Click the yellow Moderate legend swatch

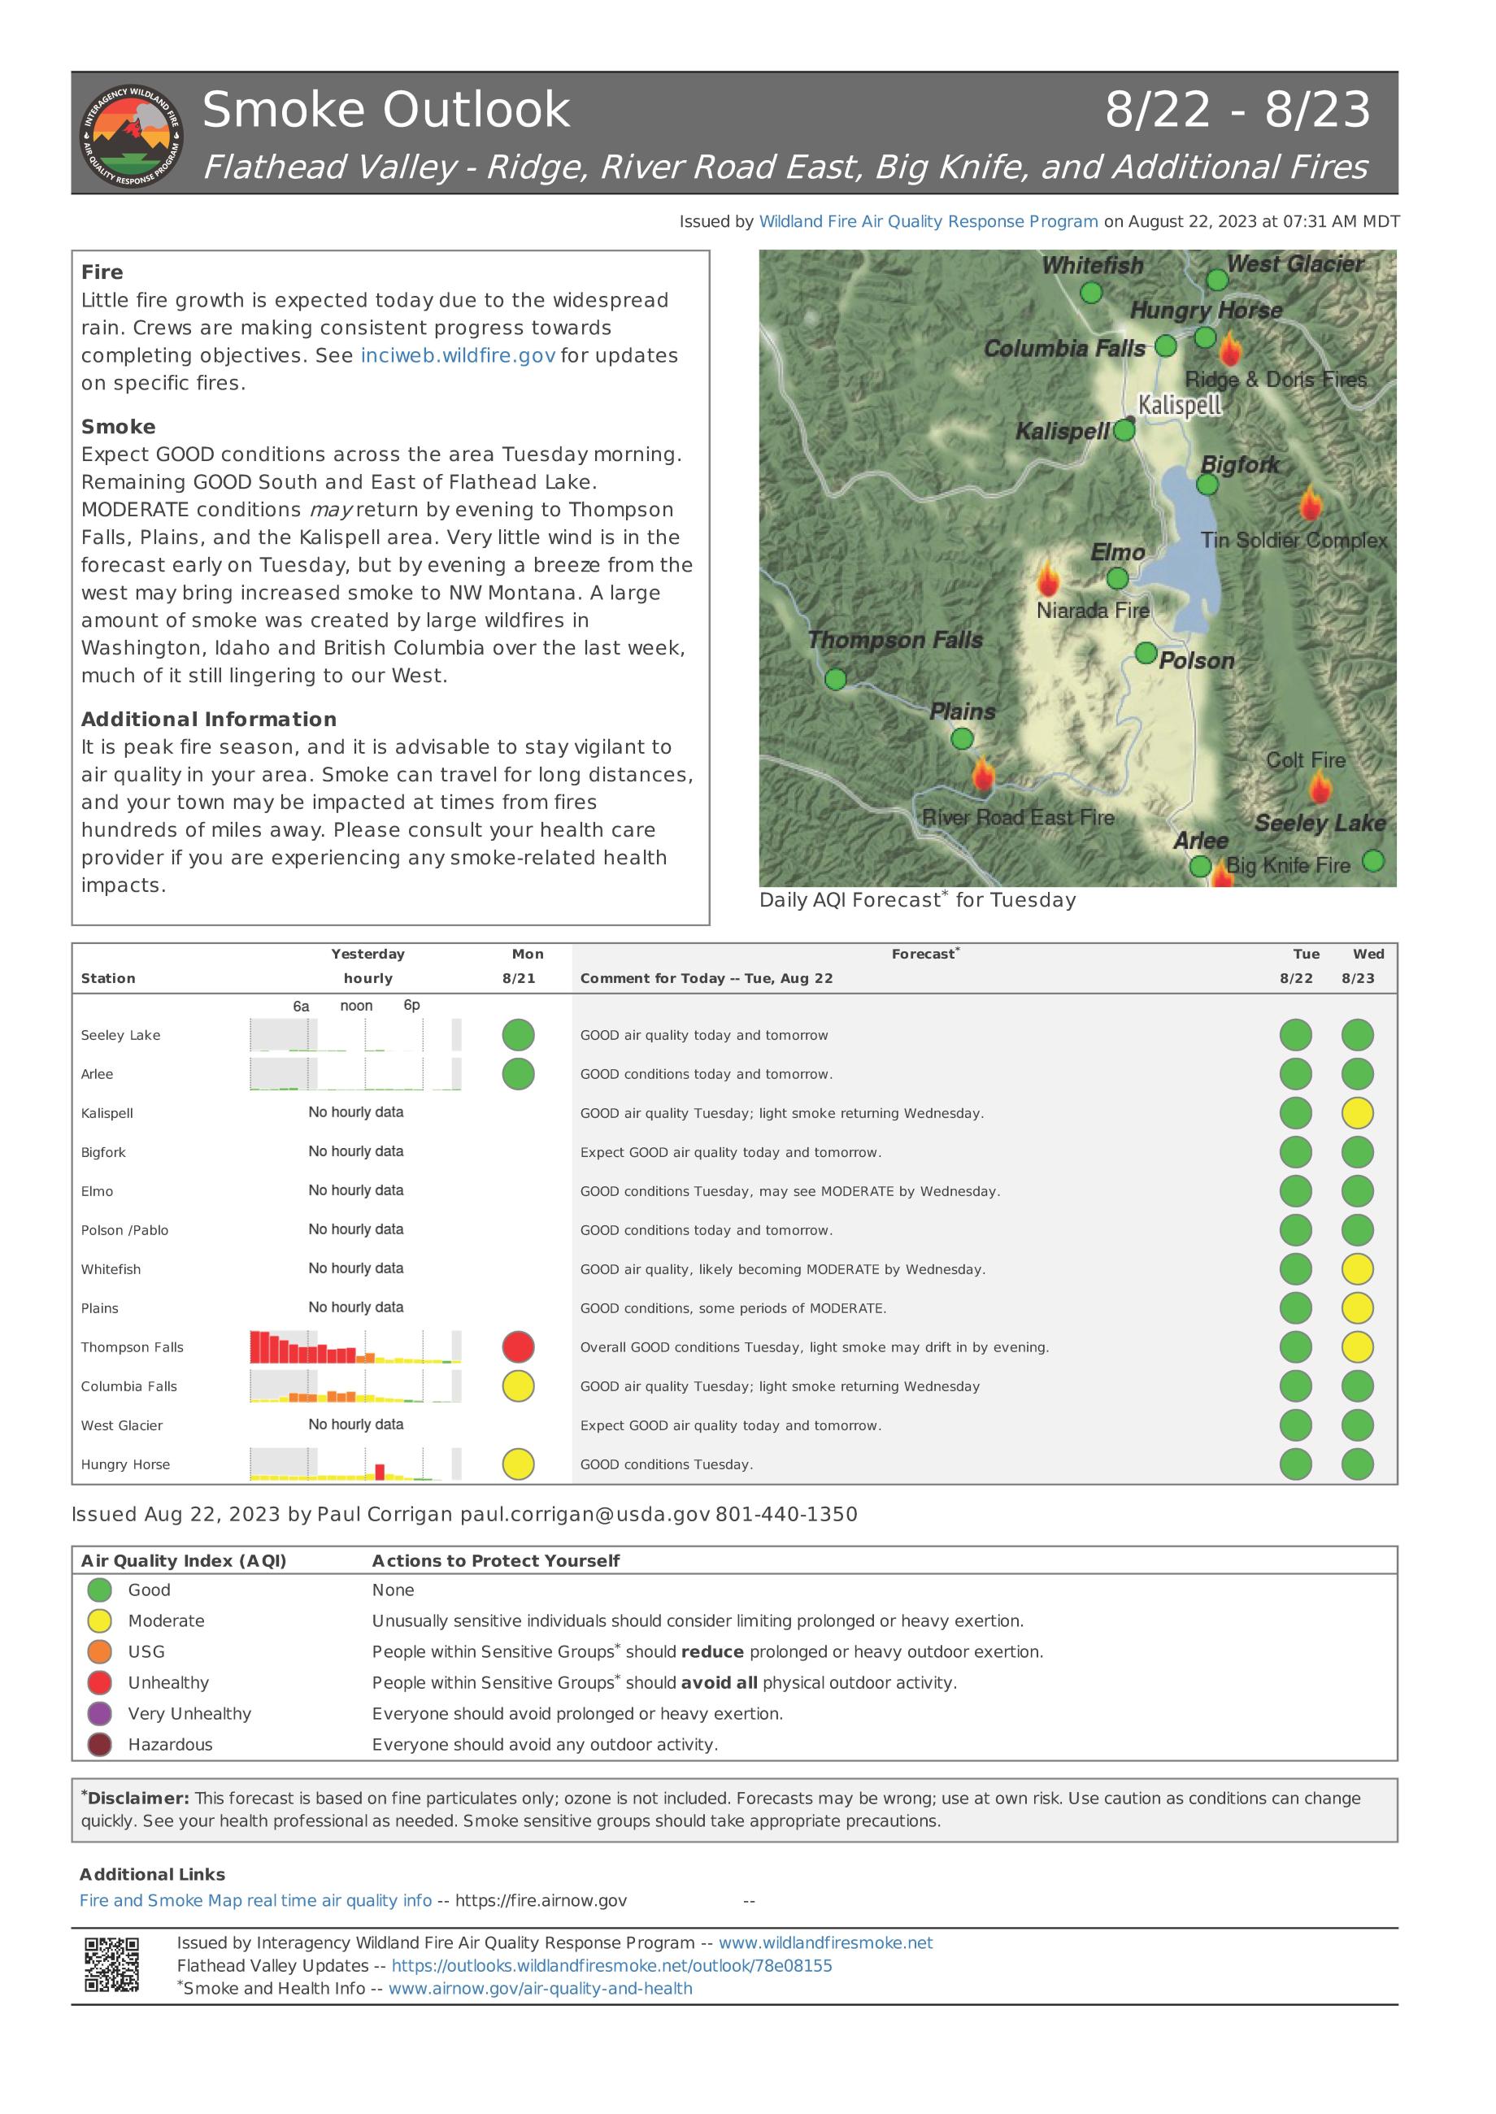(99, 1621)
